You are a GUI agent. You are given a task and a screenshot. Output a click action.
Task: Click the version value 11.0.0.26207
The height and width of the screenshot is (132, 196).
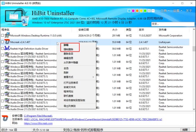145,36
